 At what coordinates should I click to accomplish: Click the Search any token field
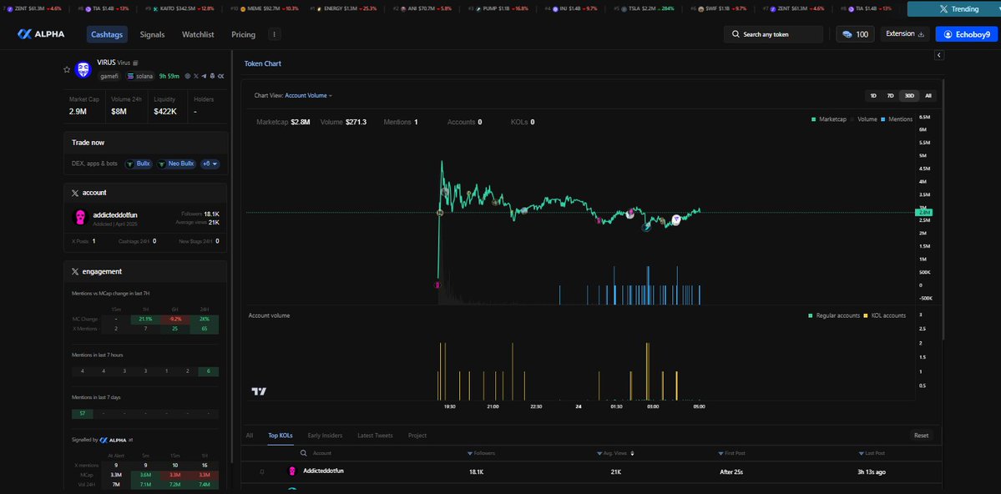774,34
